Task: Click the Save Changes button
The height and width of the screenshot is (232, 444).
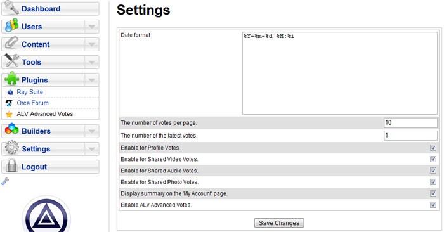Action: pos(279,223)
